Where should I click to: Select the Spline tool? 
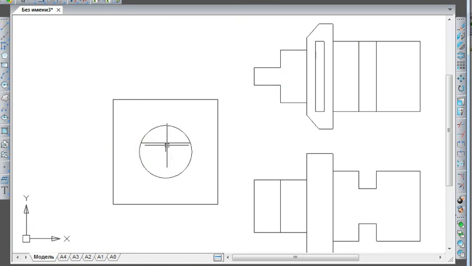4,108
